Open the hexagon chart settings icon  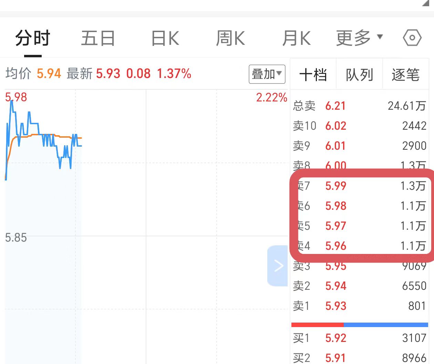[x=412, y=38]
